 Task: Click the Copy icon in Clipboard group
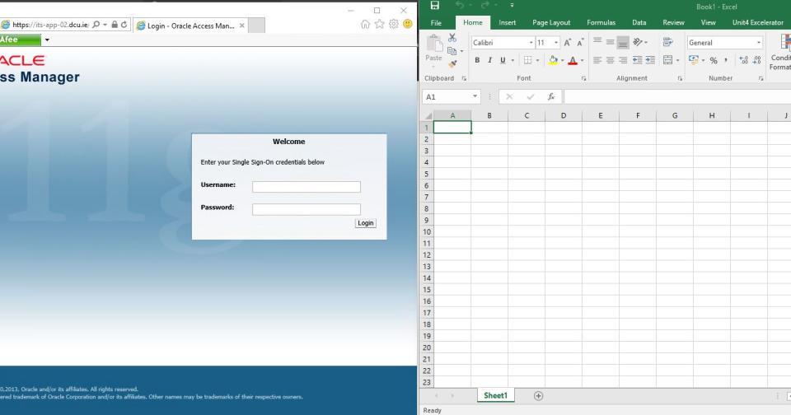[452, 51]
